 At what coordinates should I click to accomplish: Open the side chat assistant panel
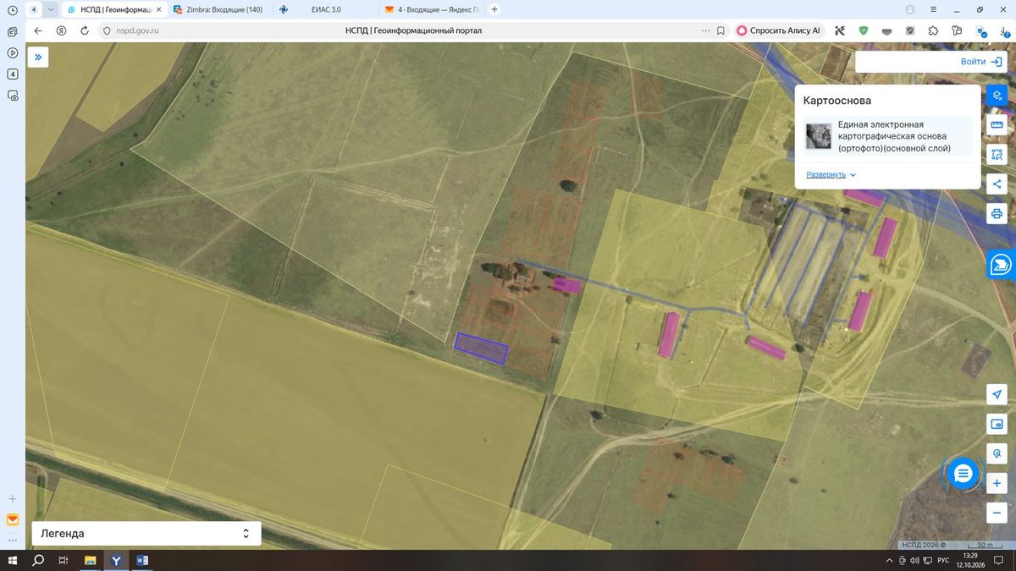coord(1001,265)
